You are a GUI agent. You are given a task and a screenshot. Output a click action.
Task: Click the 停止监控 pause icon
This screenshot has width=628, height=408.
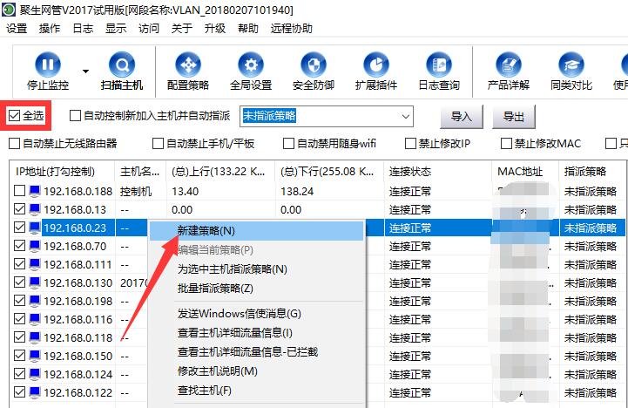tap(48, 65)
